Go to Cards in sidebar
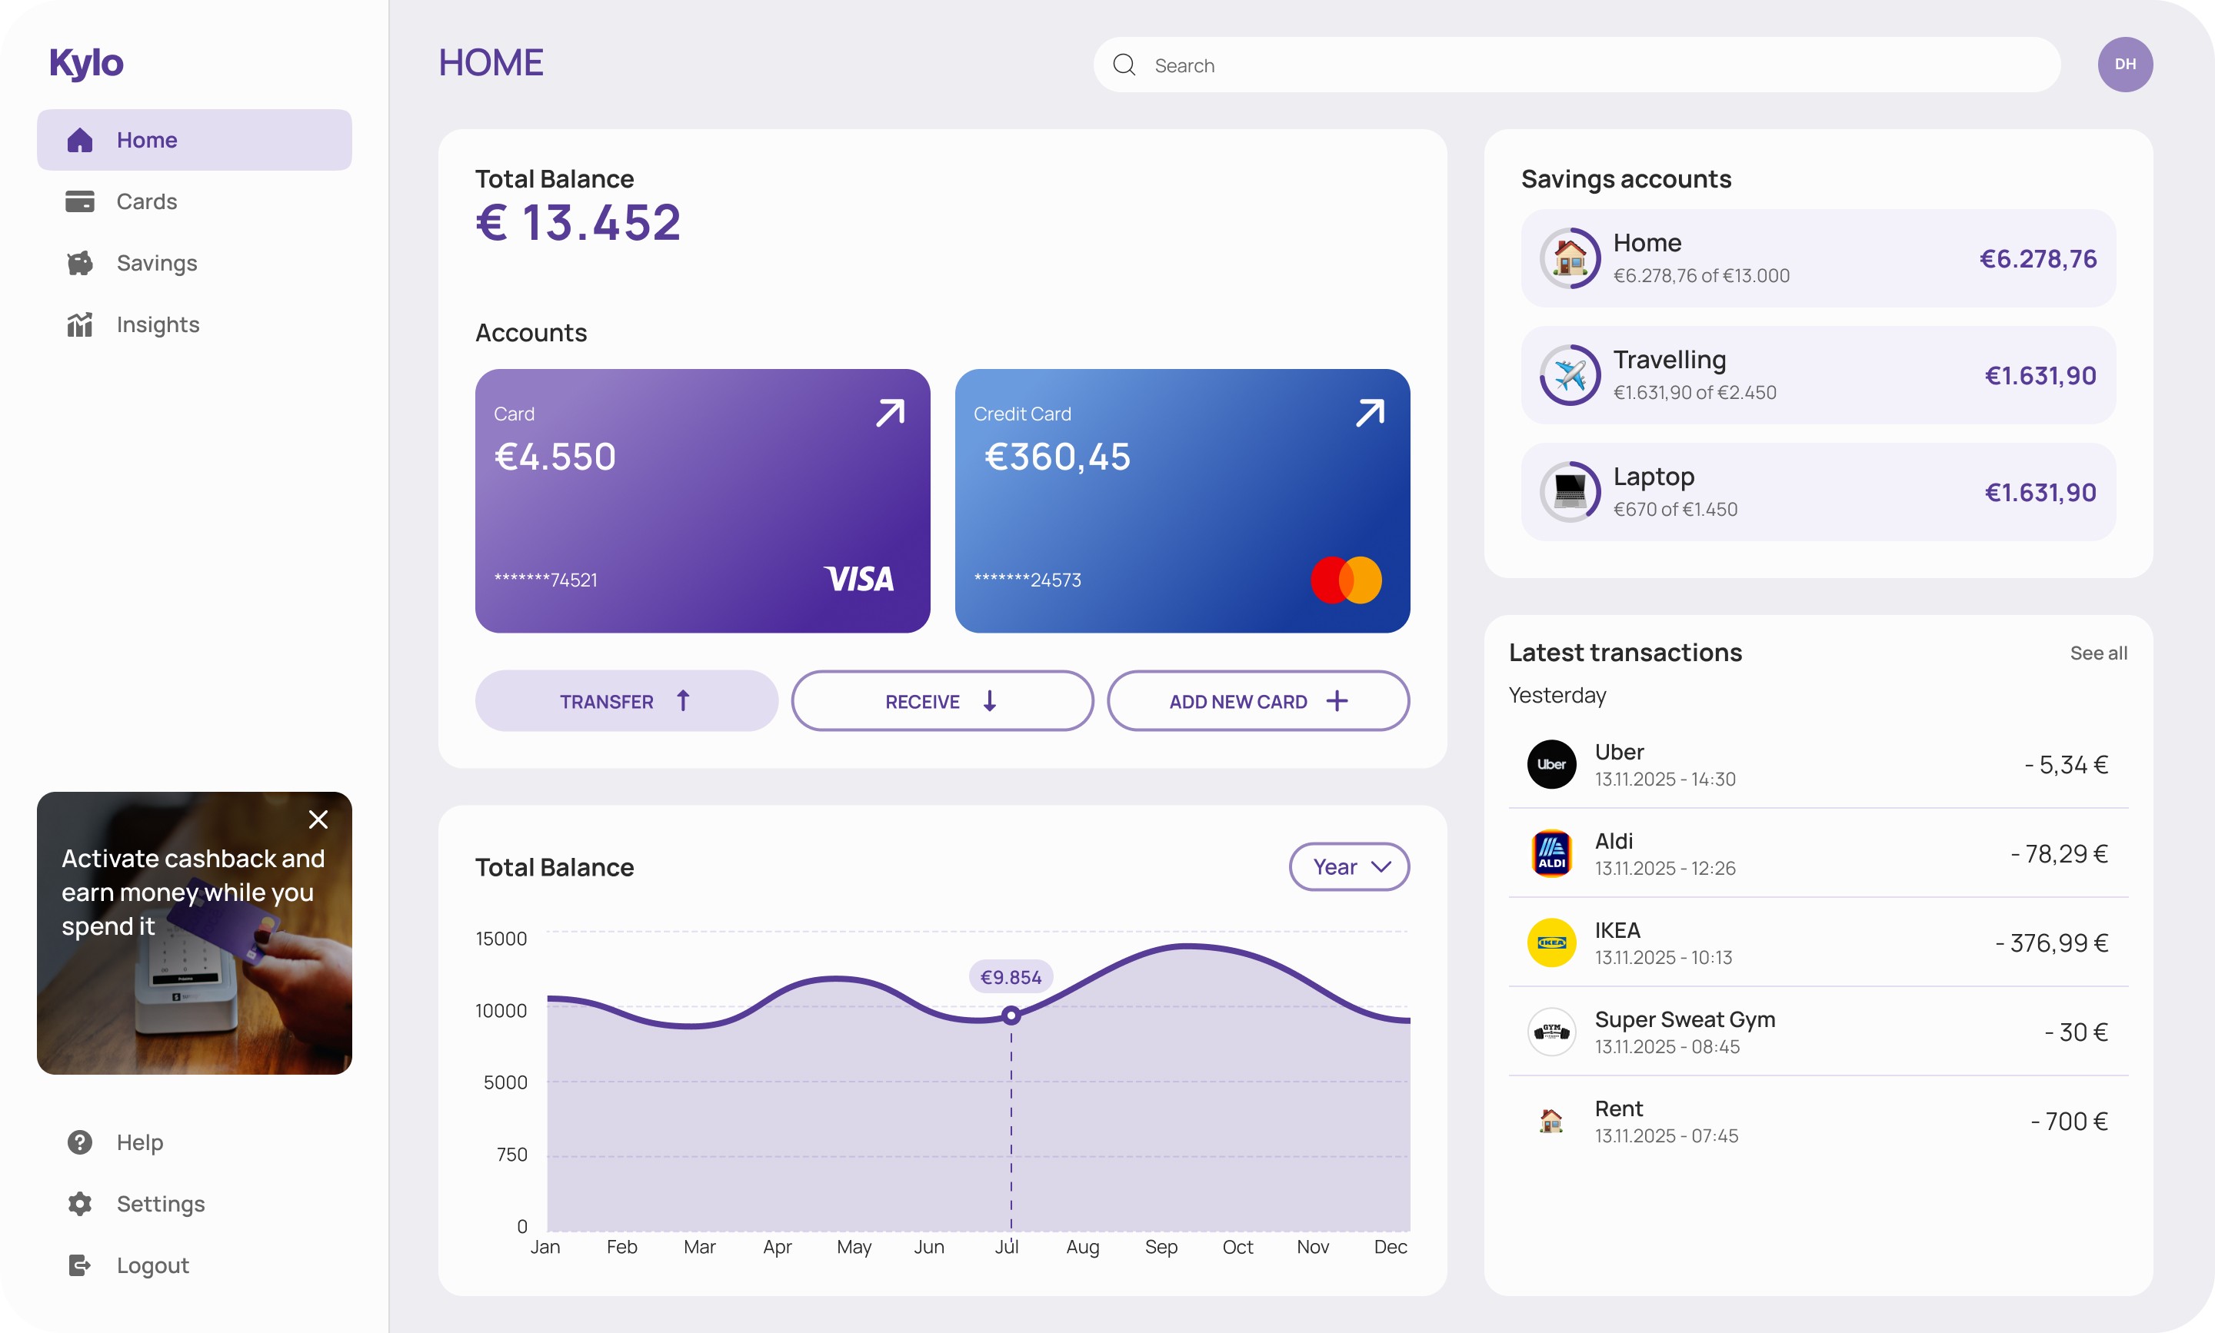Viewport: 2215px width, 1333px height. 146,201
